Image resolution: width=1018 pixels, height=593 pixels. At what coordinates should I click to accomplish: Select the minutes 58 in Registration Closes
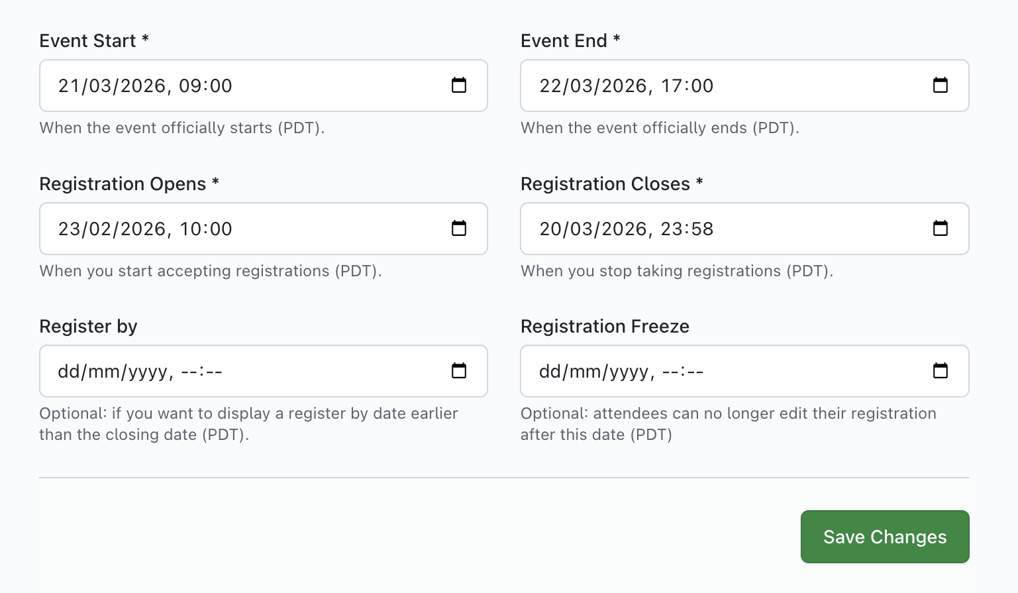click(701, 229)
